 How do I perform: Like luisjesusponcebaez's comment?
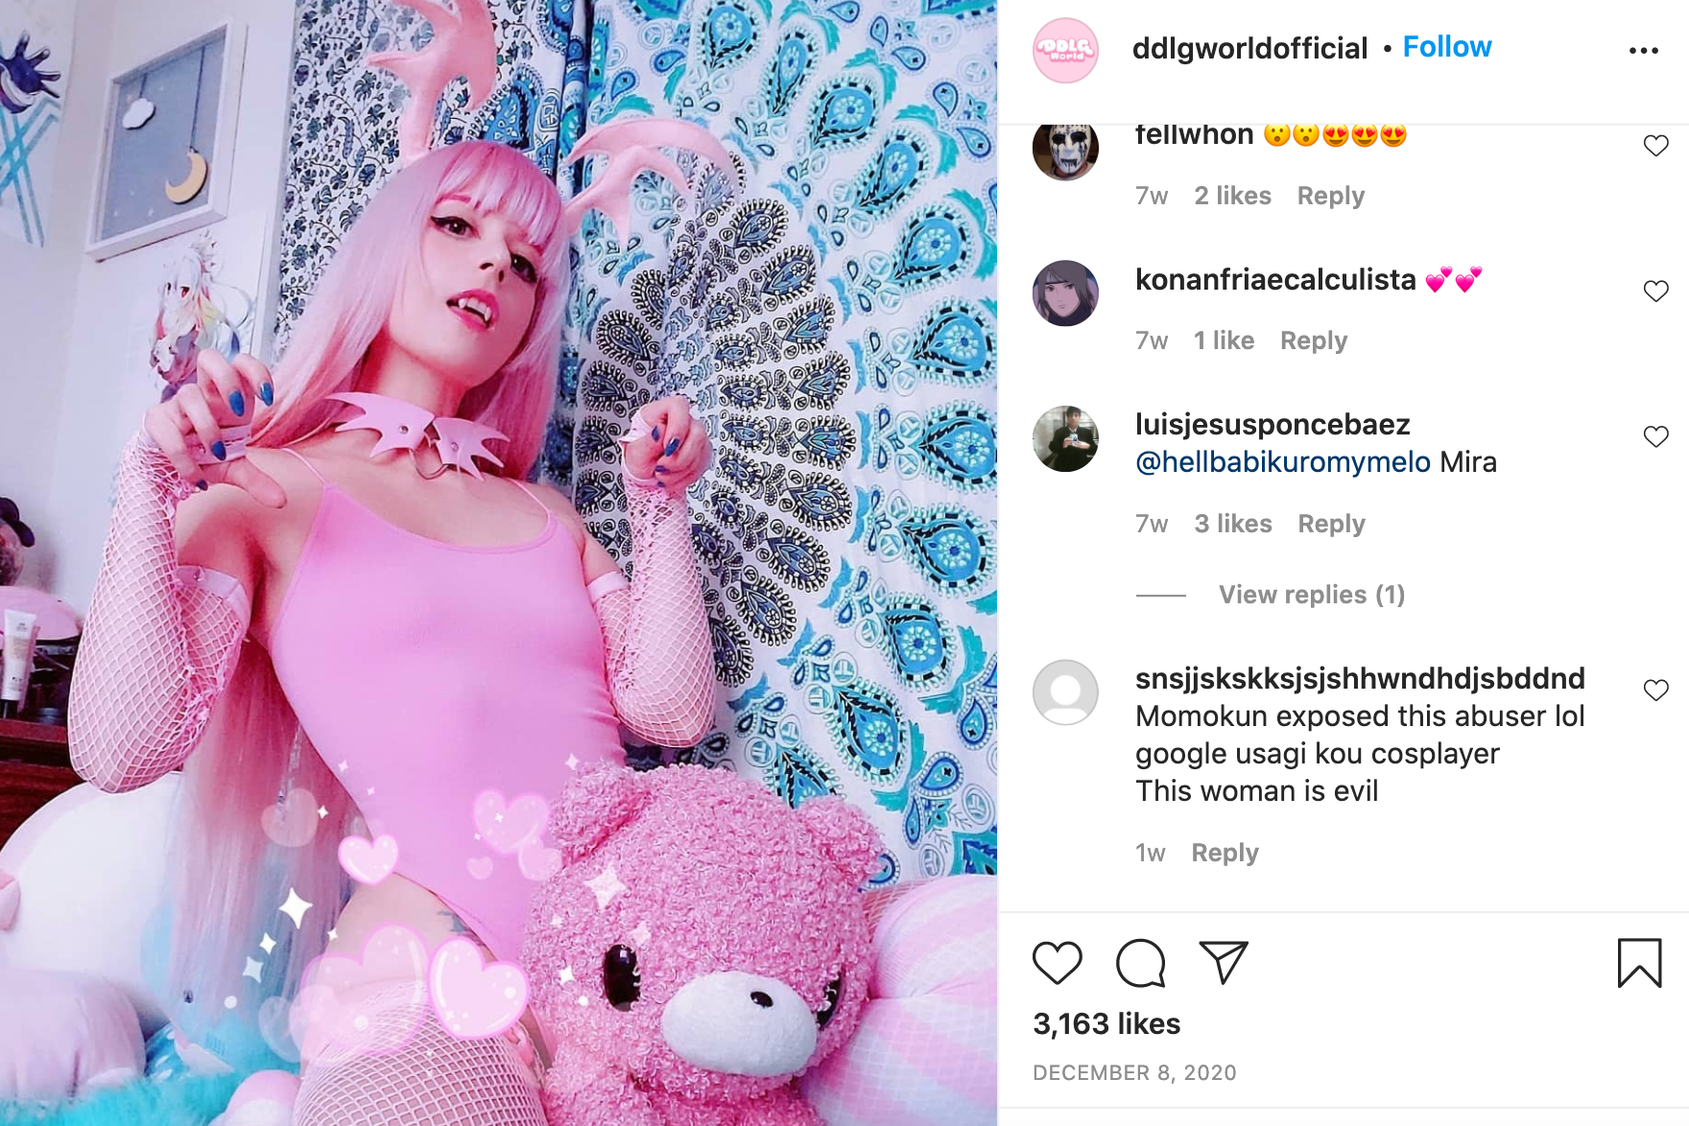pos(1655,436)
